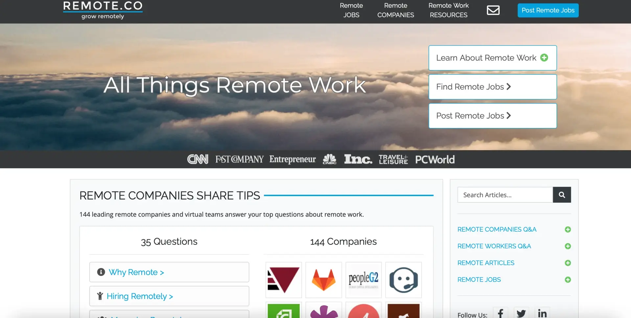Image resolution: width=631 pixels, height=318 pixels.
Task: Expand Remote Articles plus icon
Action: [568, 263]
